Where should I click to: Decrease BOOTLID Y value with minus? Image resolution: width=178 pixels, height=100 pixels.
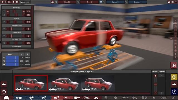coord(8,11)
